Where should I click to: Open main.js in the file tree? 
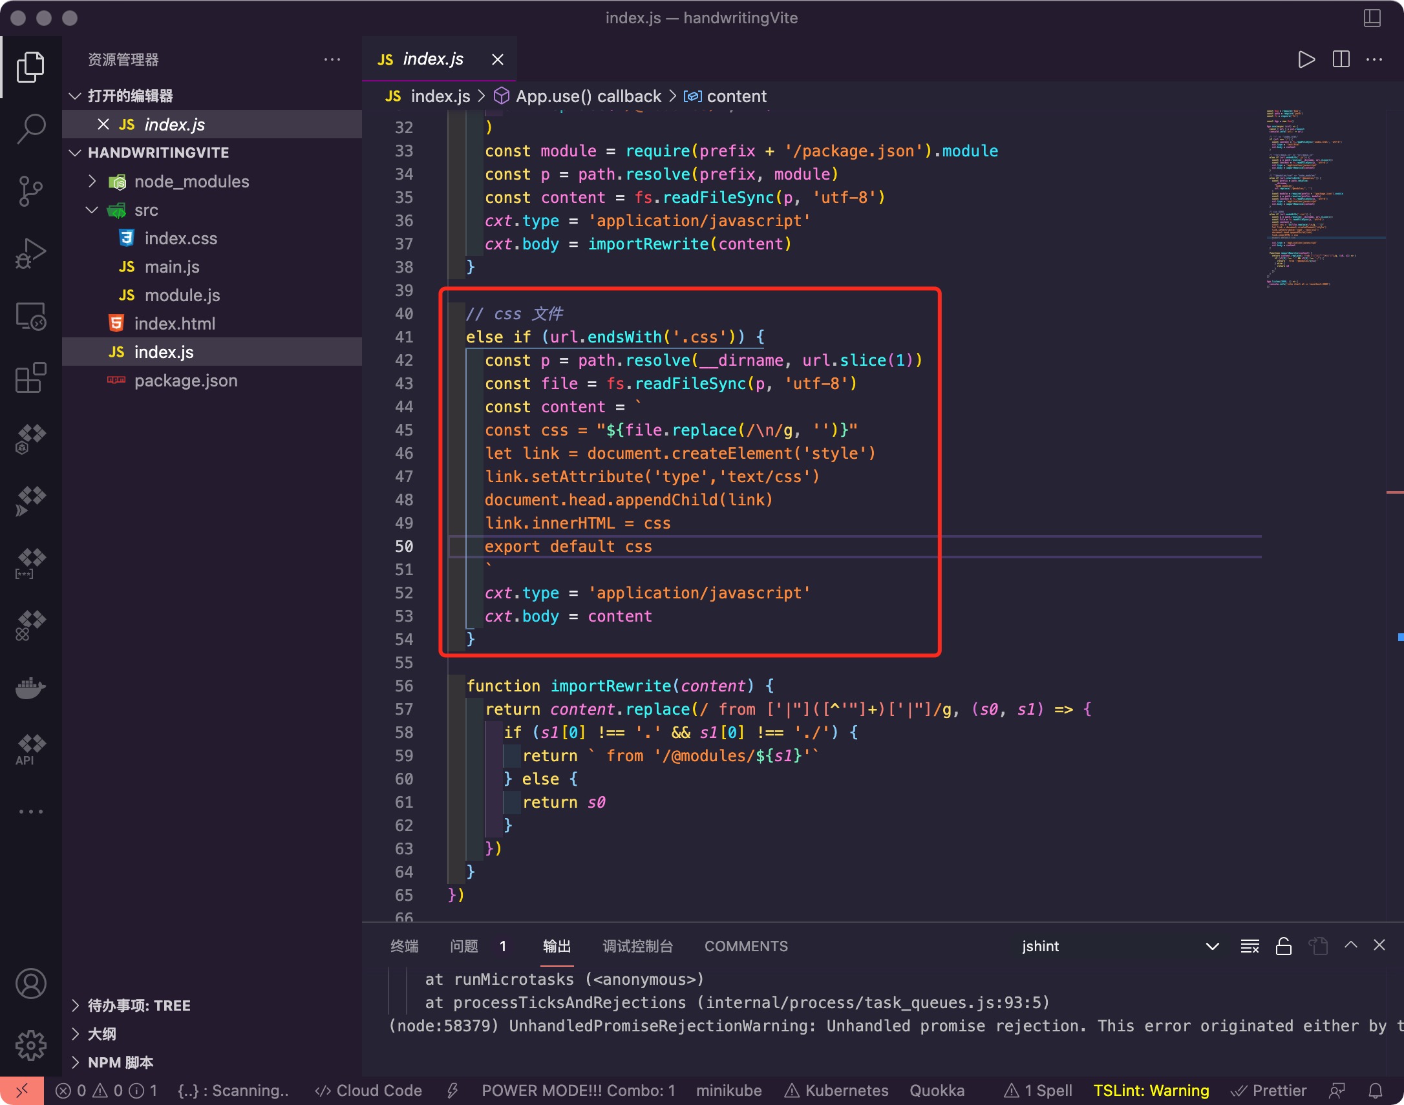click(212, 266)
